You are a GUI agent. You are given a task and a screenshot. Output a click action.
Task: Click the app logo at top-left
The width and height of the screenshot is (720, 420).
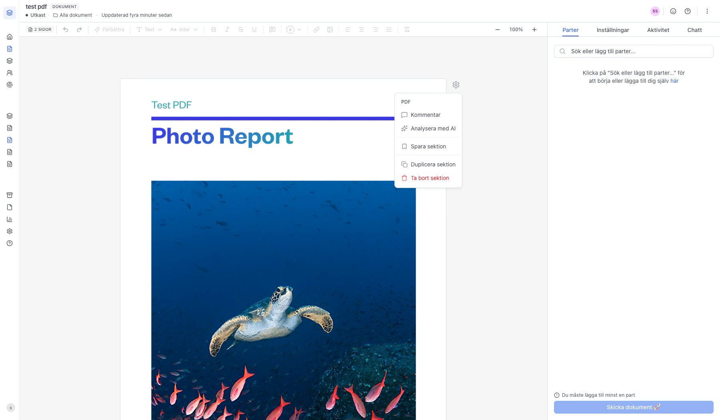pyautogui.click(x=10, y=13)
